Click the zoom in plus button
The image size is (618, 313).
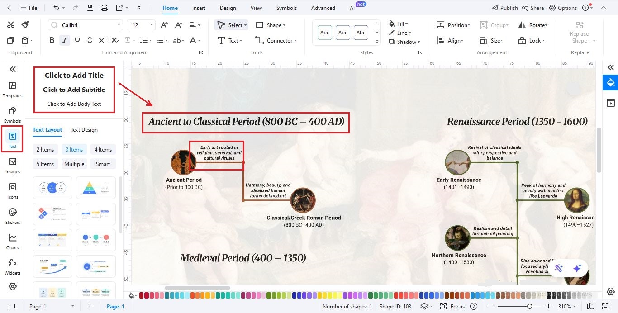click(x=548, y=306)
